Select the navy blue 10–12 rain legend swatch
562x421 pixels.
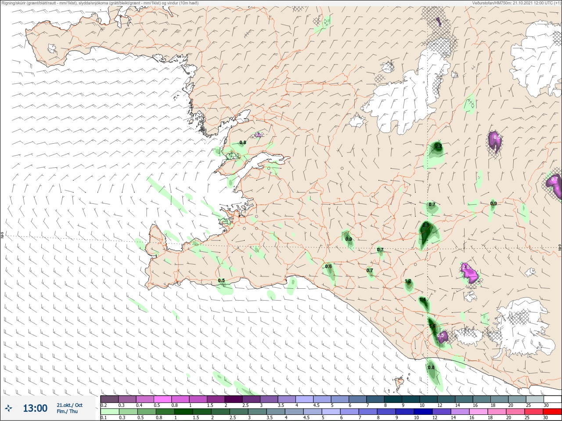click(x=423, y=412)
